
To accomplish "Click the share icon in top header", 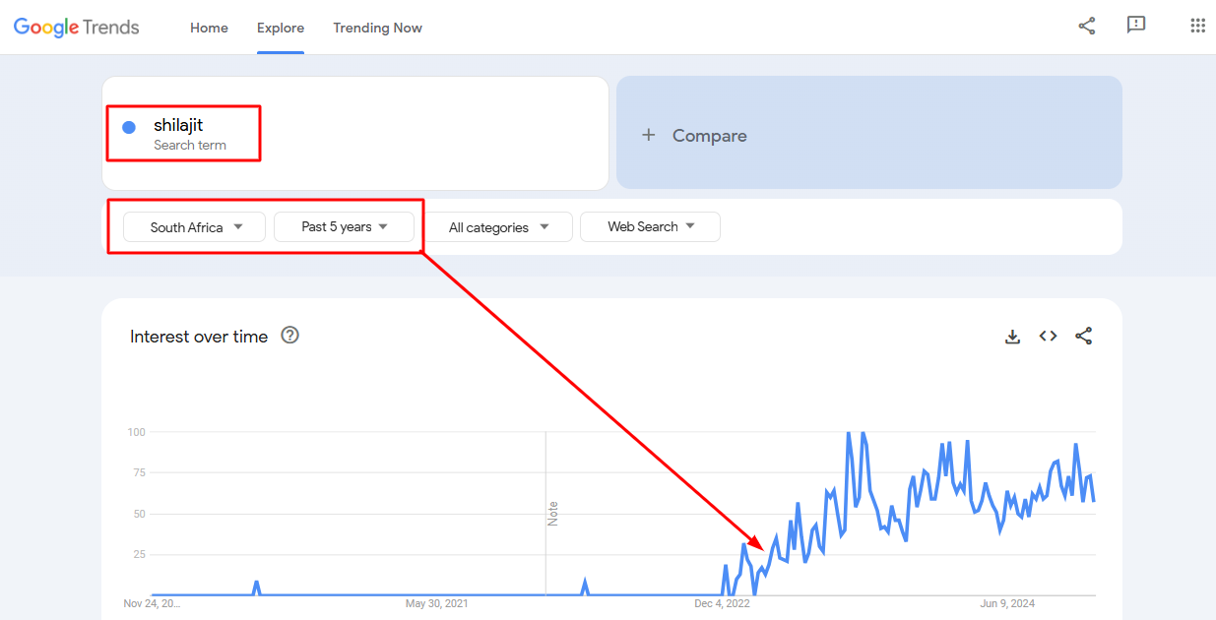I will coord(1087,27).
